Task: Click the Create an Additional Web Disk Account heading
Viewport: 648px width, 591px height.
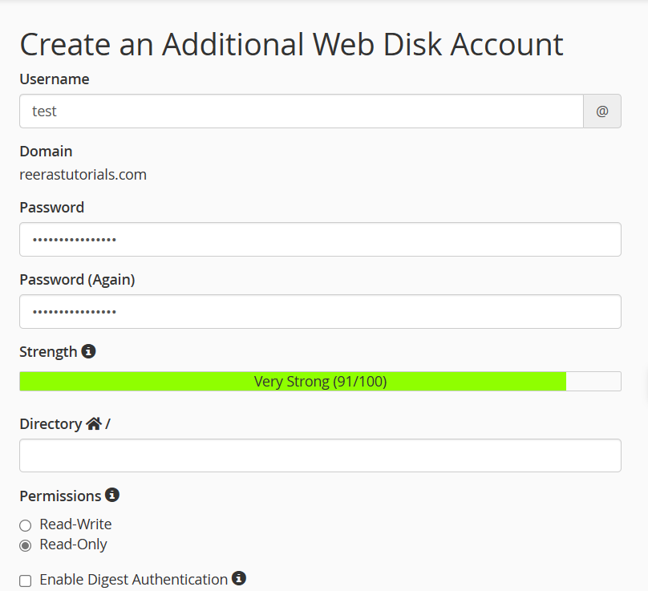Action: pyautogui.click(x=291, y=44)
